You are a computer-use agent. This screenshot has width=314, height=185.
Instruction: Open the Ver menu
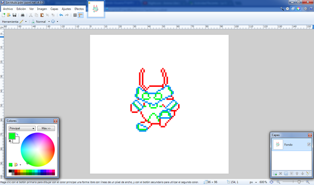point(31,9)
